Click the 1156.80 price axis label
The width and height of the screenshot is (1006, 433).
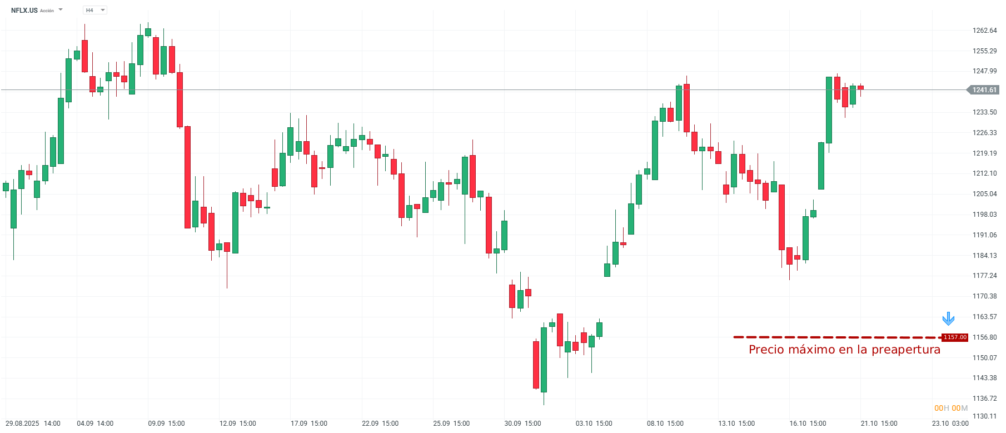pyautogui.click(x=984, y=337)
